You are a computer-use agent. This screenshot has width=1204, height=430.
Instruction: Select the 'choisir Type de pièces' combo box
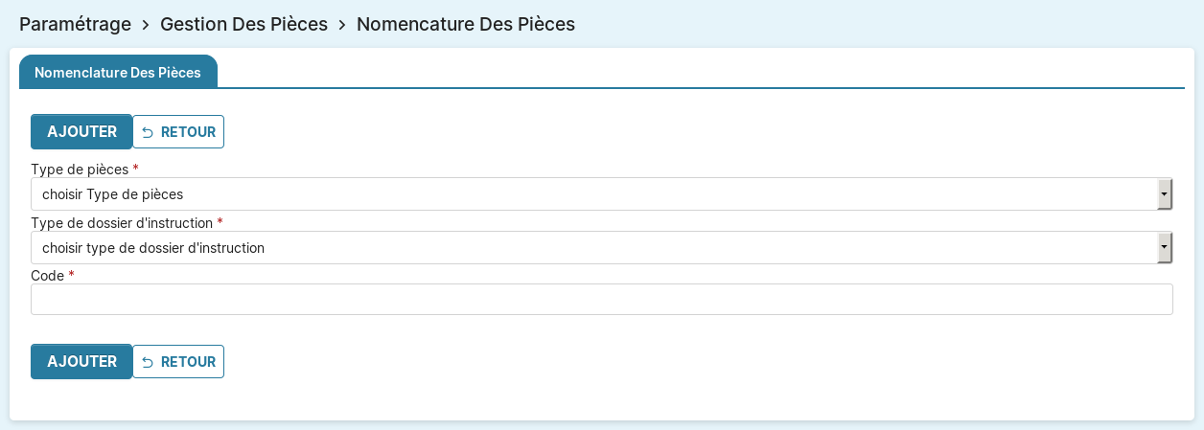click(594, 194)
